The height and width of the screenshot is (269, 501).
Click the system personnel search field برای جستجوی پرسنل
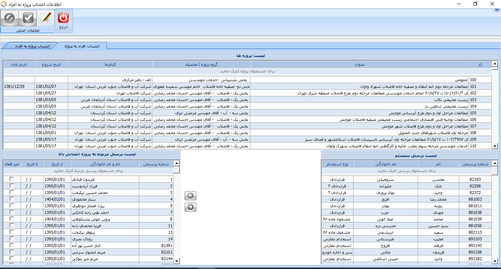(406, 171)
